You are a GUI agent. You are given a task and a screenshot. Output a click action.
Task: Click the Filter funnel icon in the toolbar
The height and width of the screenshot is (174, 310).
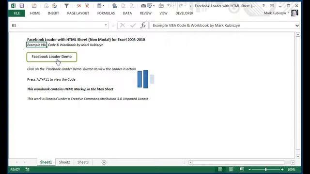[67, 6]
